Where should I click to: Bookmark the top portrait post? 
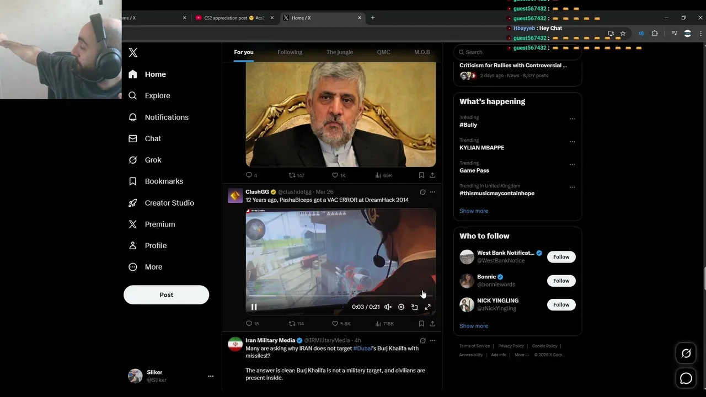421,175
